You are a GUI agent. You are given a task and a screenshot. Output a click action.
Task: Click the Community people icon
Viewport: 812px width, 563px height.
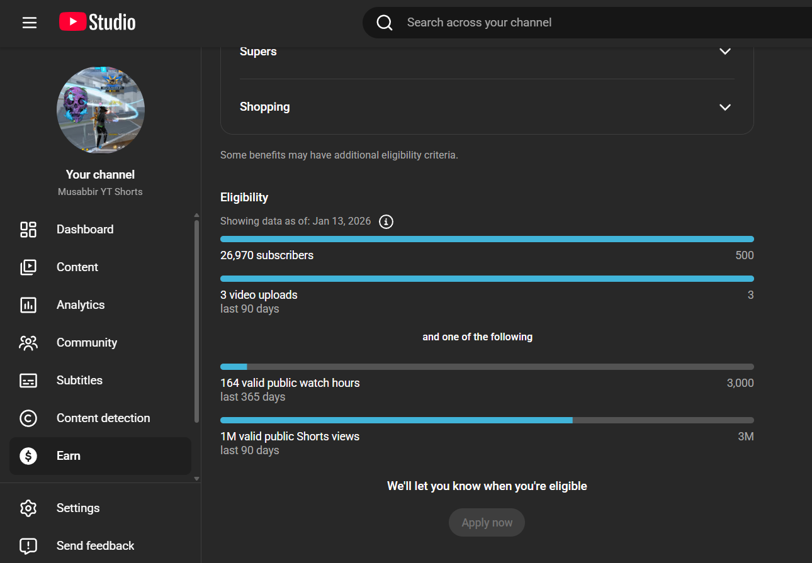(28, 343)
